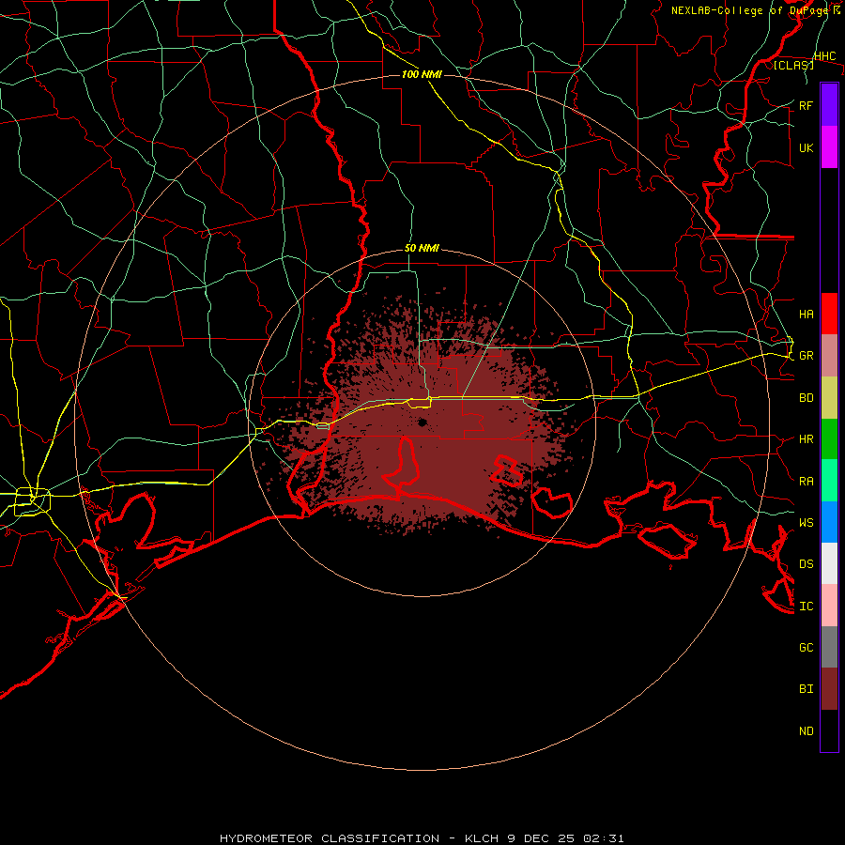Click the WS legend label

(806, 522)
